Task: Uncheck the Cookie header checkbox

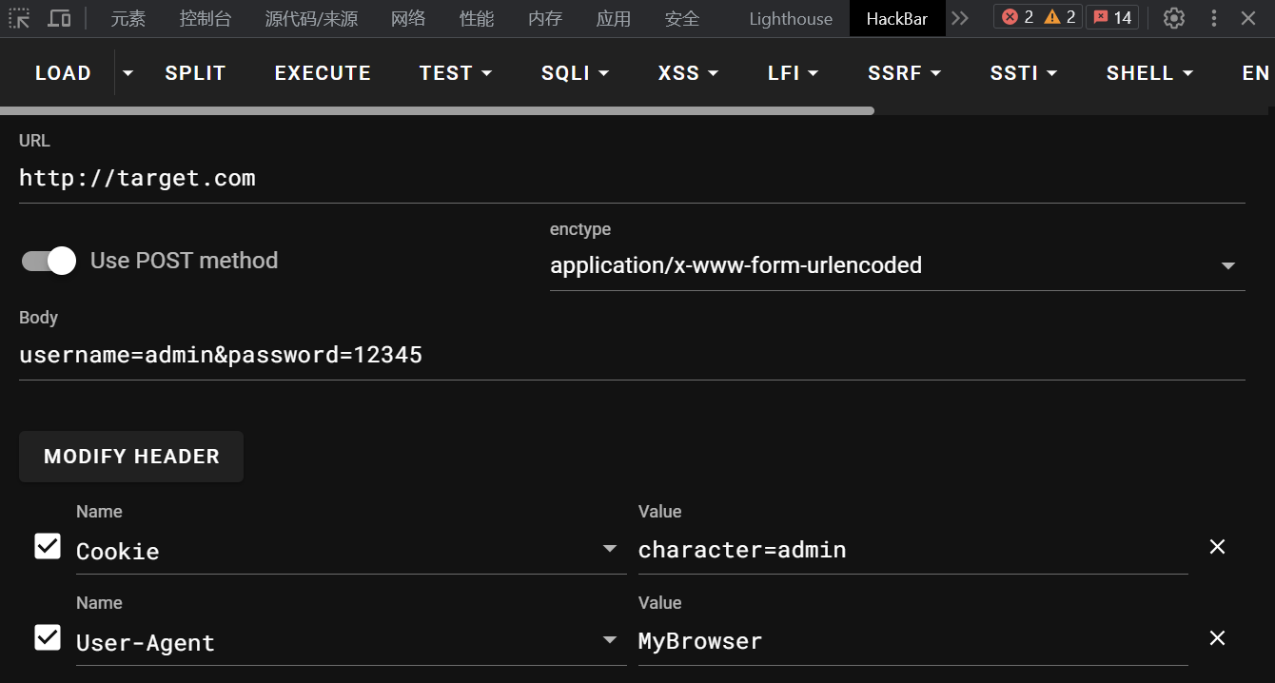Action: 48,546
